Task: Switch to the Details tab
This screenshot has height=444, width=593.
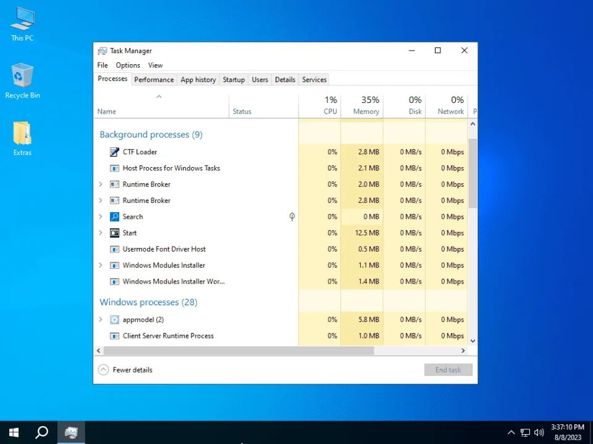Action: coord(285,80)
